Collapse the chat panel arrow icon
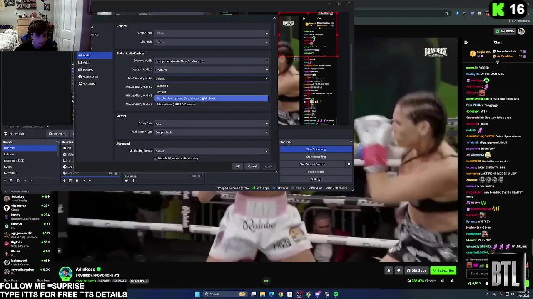 [x=466, y=42]
